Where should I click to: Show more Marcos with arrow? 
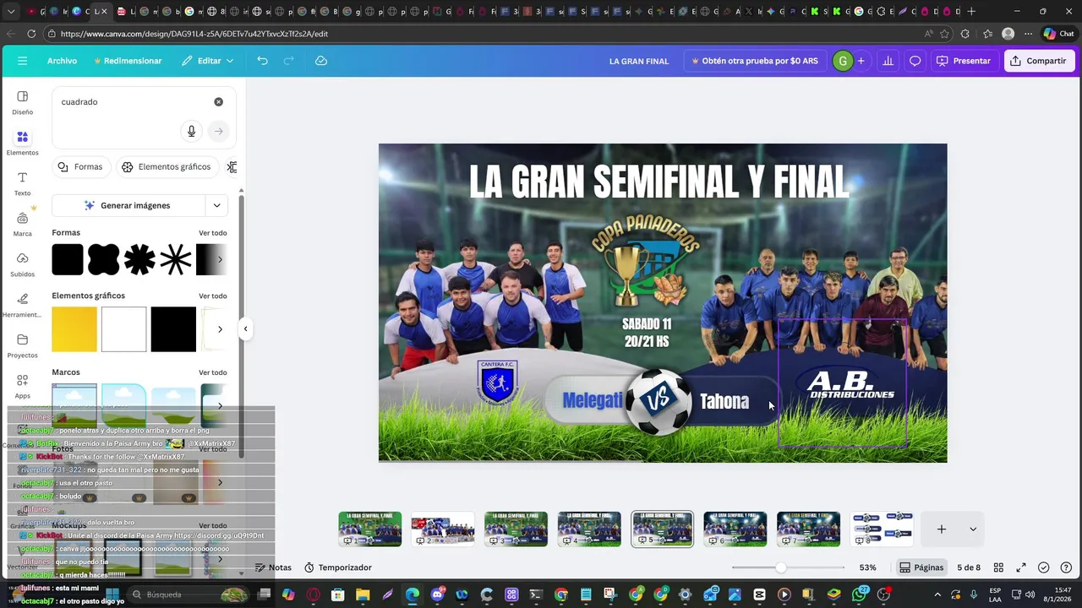pyautogui.click(x=220, y=405)
